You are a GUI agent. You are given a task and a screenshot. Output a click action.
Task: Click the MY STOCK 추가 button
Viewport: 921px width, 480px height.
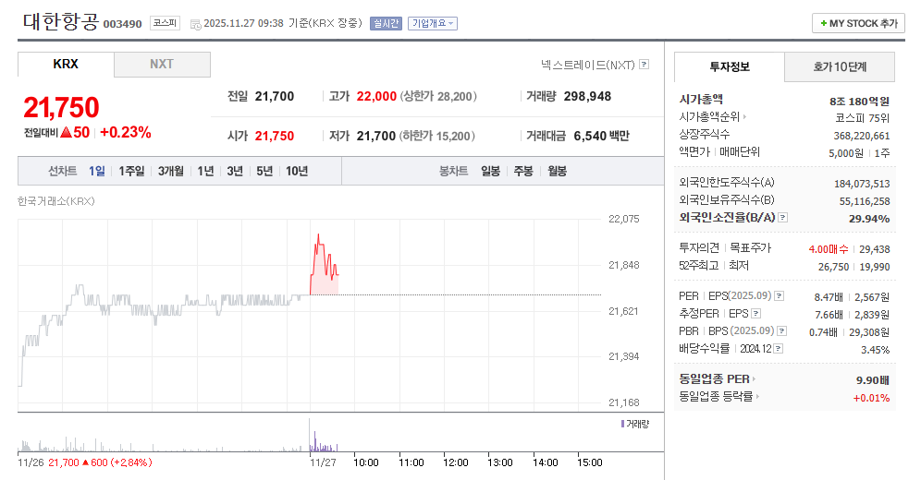pyautogui.click(x=859, y=23)
